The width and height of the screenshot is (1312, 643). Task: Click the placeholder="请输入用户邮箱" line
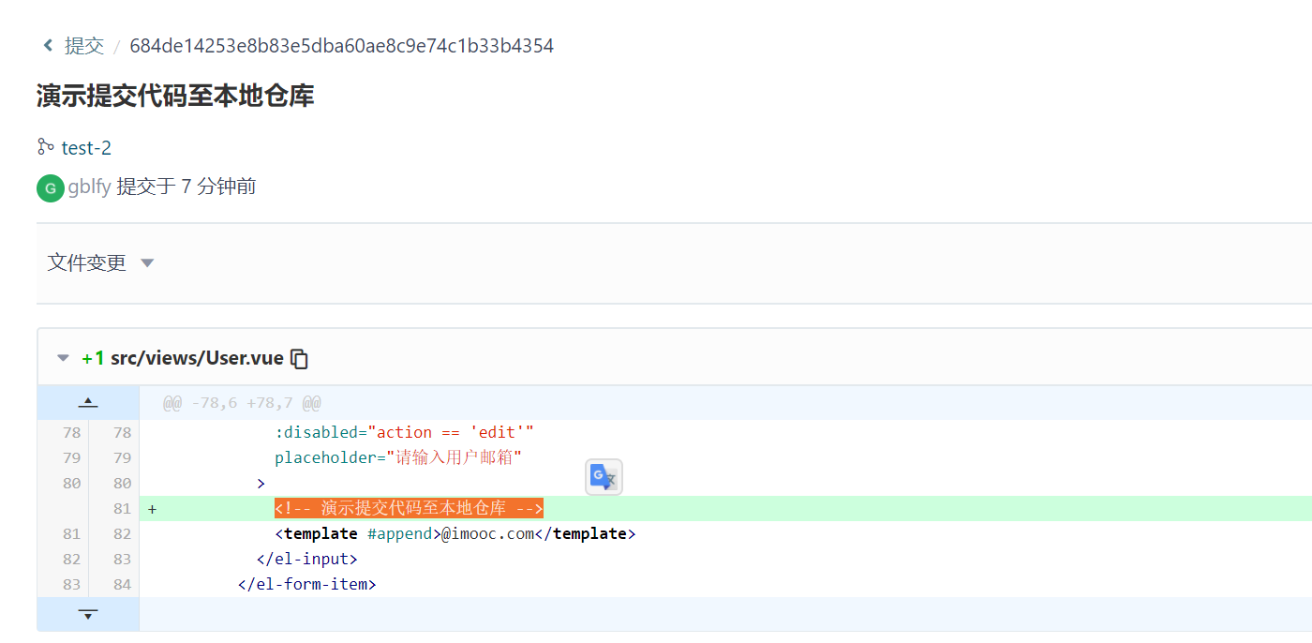(x=398, y=457)
